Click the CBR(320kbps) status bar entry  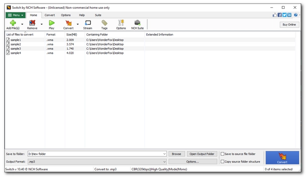click(x=159, y=169)
